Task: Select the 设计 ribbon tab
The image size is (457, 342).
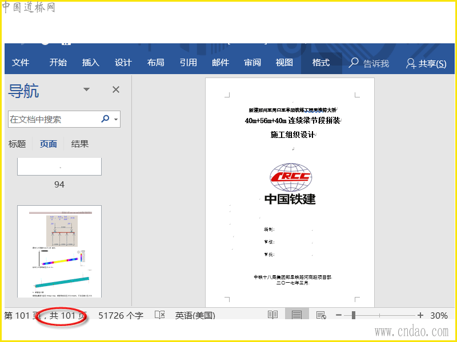Action: (123, 62)
